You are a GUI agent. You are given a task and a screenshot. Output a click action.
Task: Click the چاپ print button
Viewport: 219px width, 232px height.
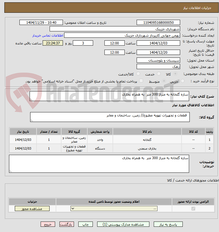[85, 224]
